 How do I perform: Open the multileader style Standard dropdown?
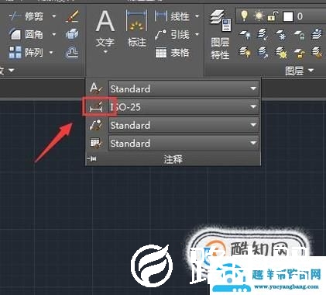184,125
